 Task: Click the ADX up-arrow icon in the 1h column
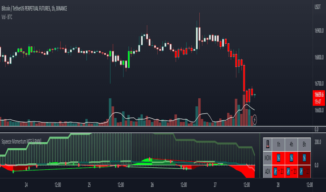(275, 171)
